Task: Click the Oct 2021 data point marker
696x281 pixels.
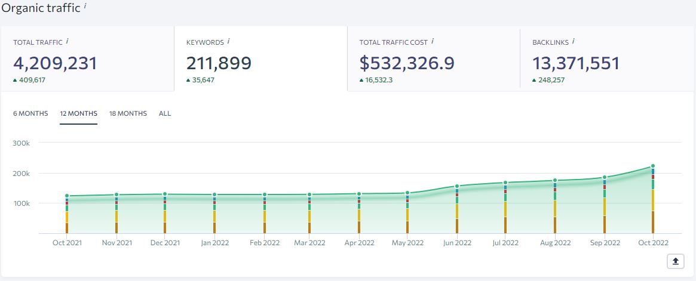Action: click(67, 196)
